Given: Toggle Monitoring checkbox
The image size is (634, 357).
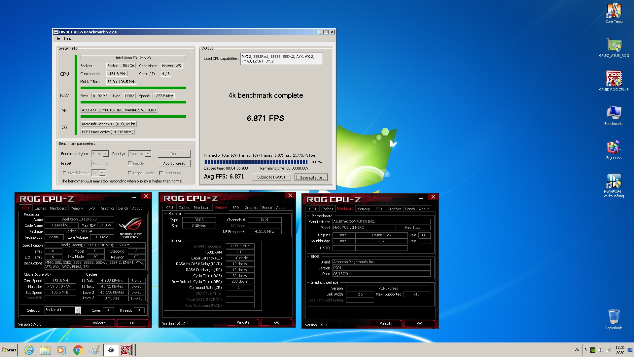Looking at the screenshot, I should pos(161,173).
